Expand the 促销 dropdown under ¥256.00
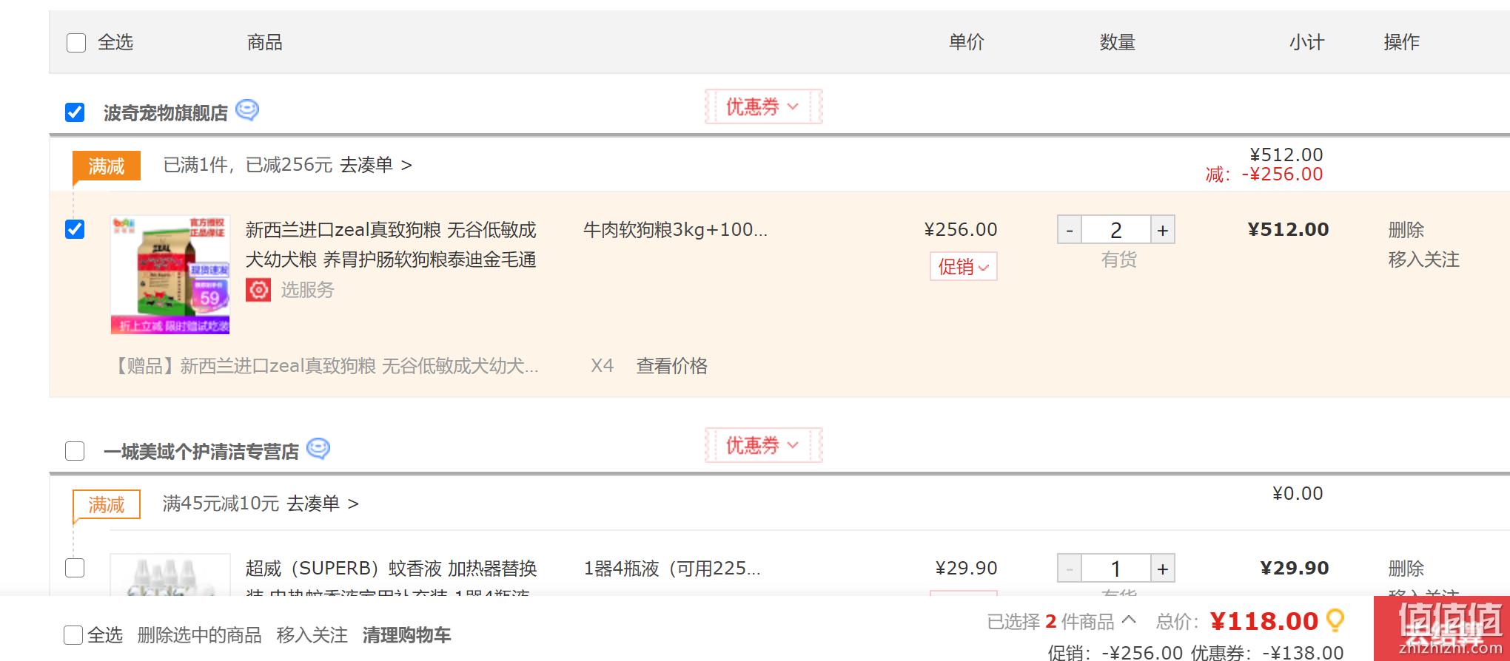Screen dimensions: 1510x661 click(964, 266)
